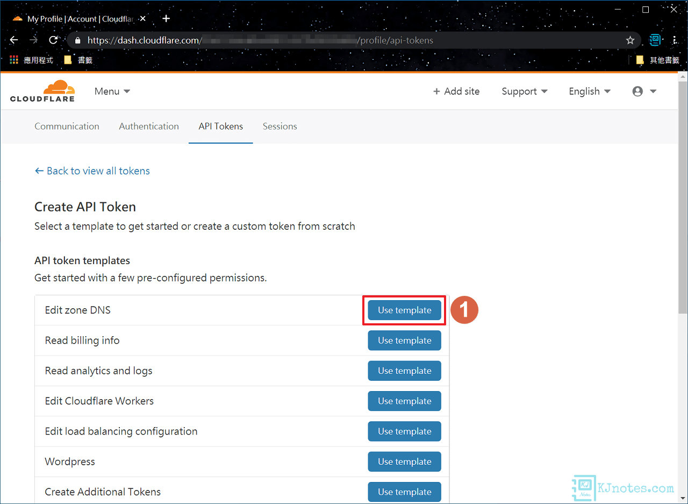Screen dimensions: 688x504
Task: Click the 'Wordpress' template text
Action: click(70, 462)
